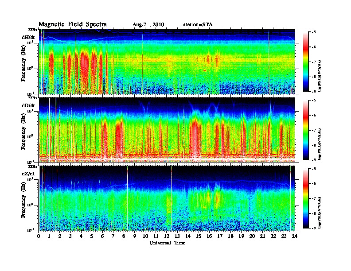351x271 pixels.
Task: Click the "5" tick on the Universal Time axis
Action: pyautogui.click(x=92, y=236)
